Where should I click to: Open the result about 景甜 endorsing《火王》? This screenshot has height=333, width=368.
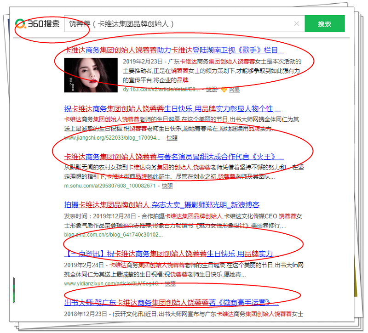(174, 157)
